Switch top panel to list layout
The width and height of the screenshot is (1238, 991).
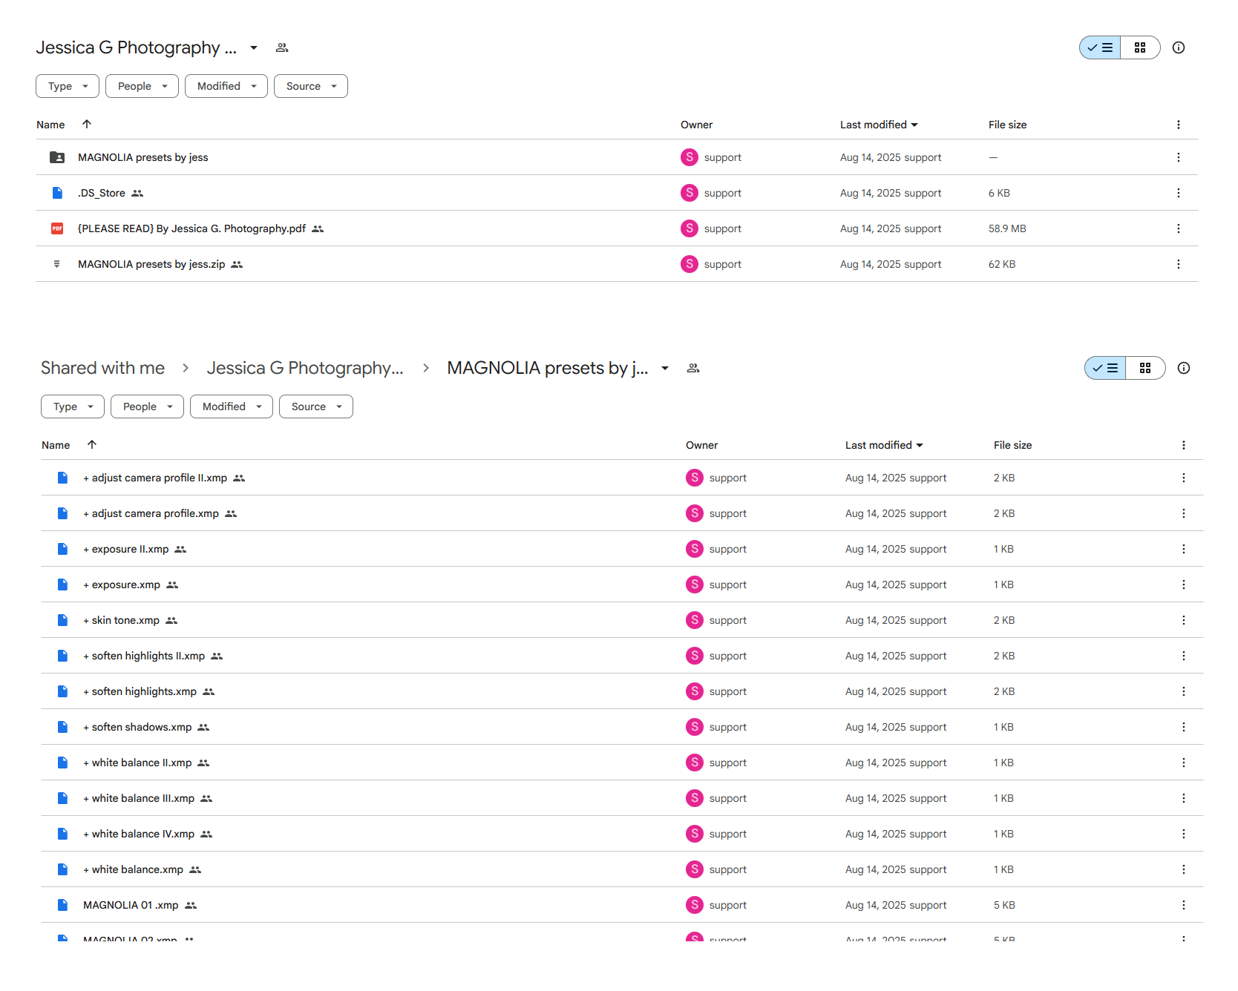(x=1100, y=47)
